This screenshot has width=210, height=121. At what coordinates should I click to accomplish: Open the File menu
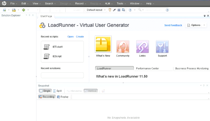tap(13, 4)
